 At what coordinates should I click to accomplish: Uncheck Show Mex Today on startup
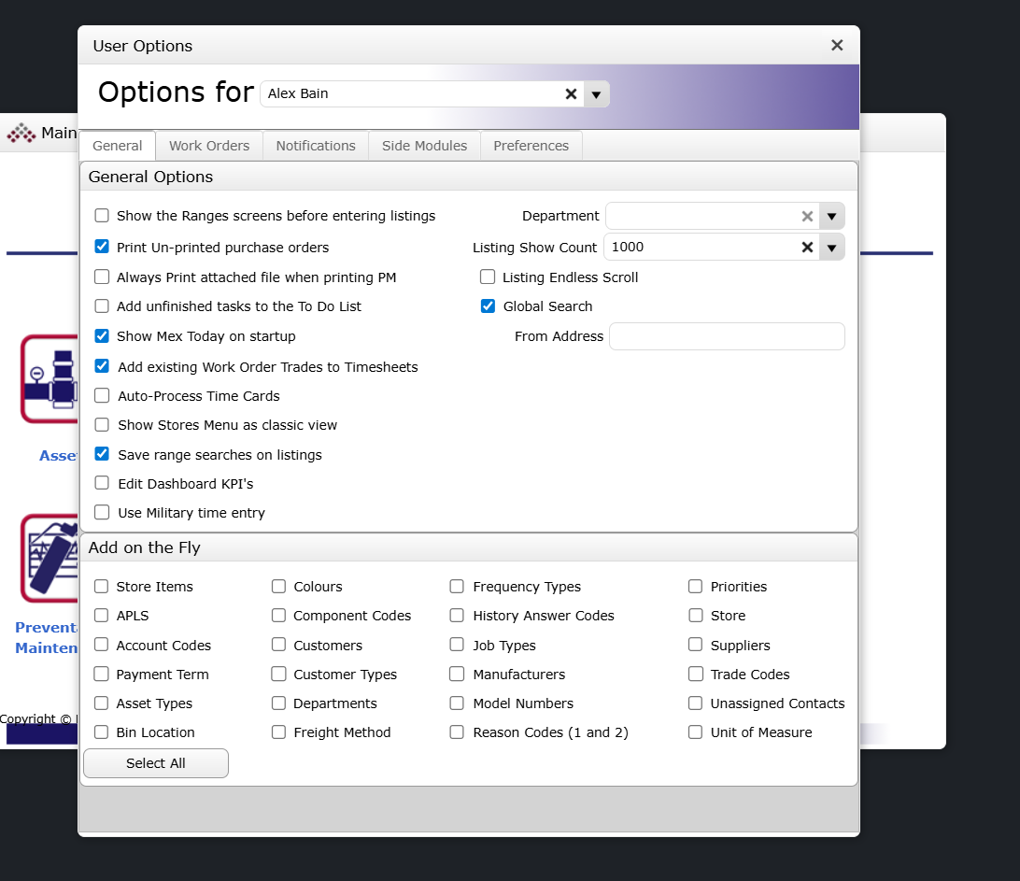[x=102, y=336]
